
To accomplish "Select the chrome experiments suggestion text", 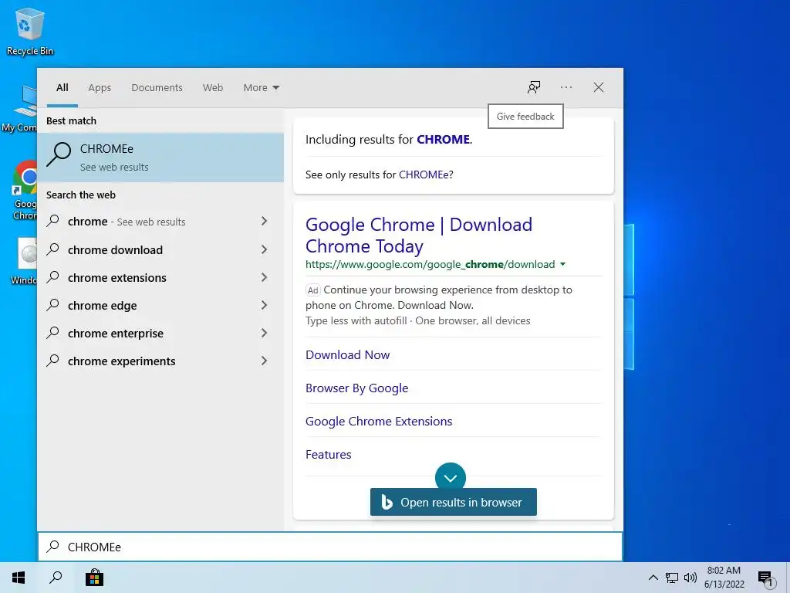I will pos(121,361).
